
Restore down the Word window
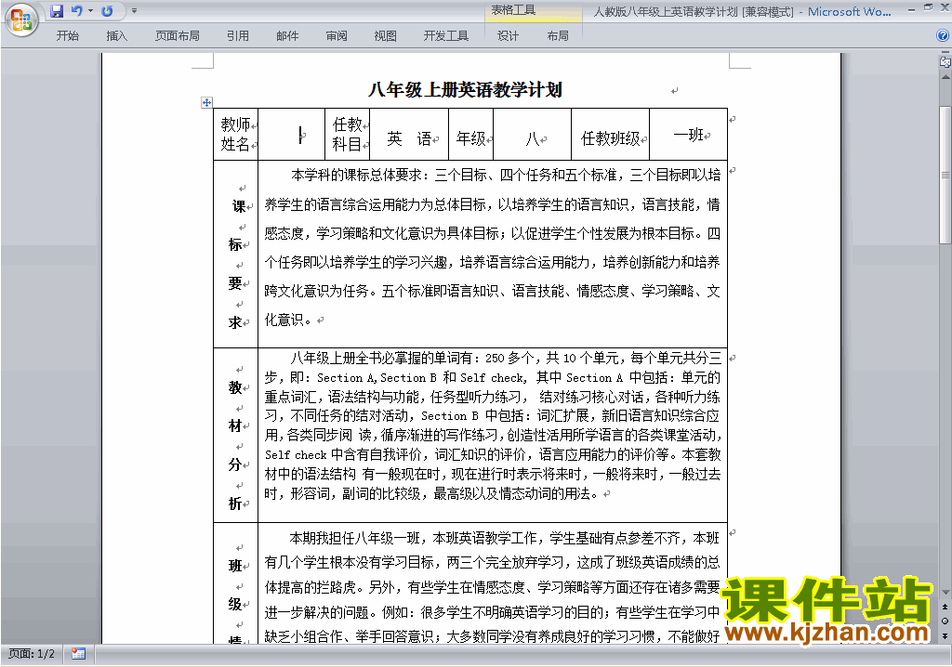click(928, 7)
